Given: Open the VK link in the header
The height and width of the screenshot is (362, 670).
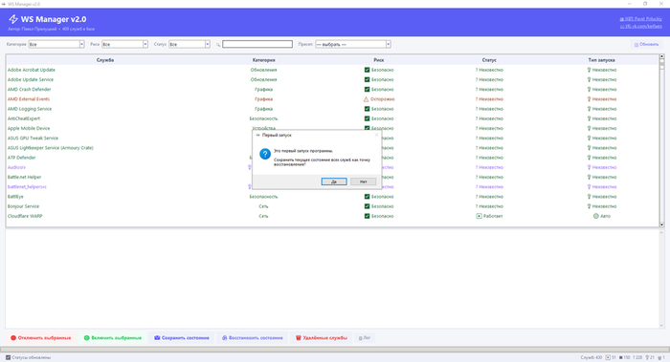Looking at the screenshot, I should 641,27.
